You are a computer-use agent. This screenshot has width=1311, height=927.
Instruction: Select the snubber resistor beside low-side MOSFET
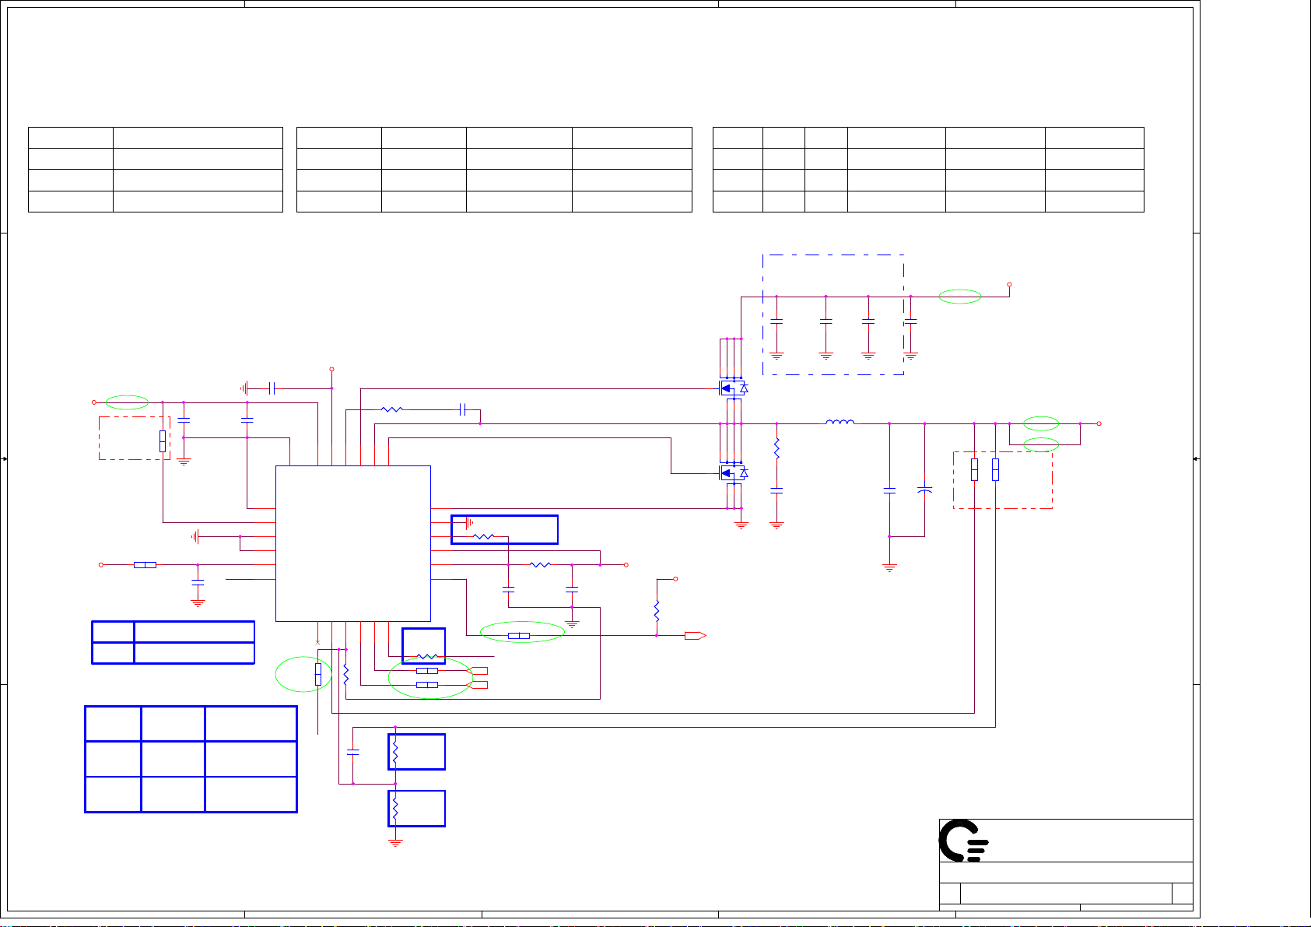[776, 448]
